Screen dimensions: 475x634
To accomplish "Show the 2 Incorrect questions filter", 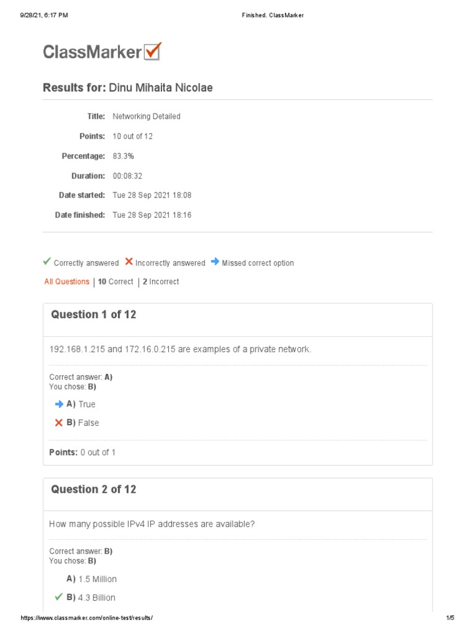I will click(161, 282).
